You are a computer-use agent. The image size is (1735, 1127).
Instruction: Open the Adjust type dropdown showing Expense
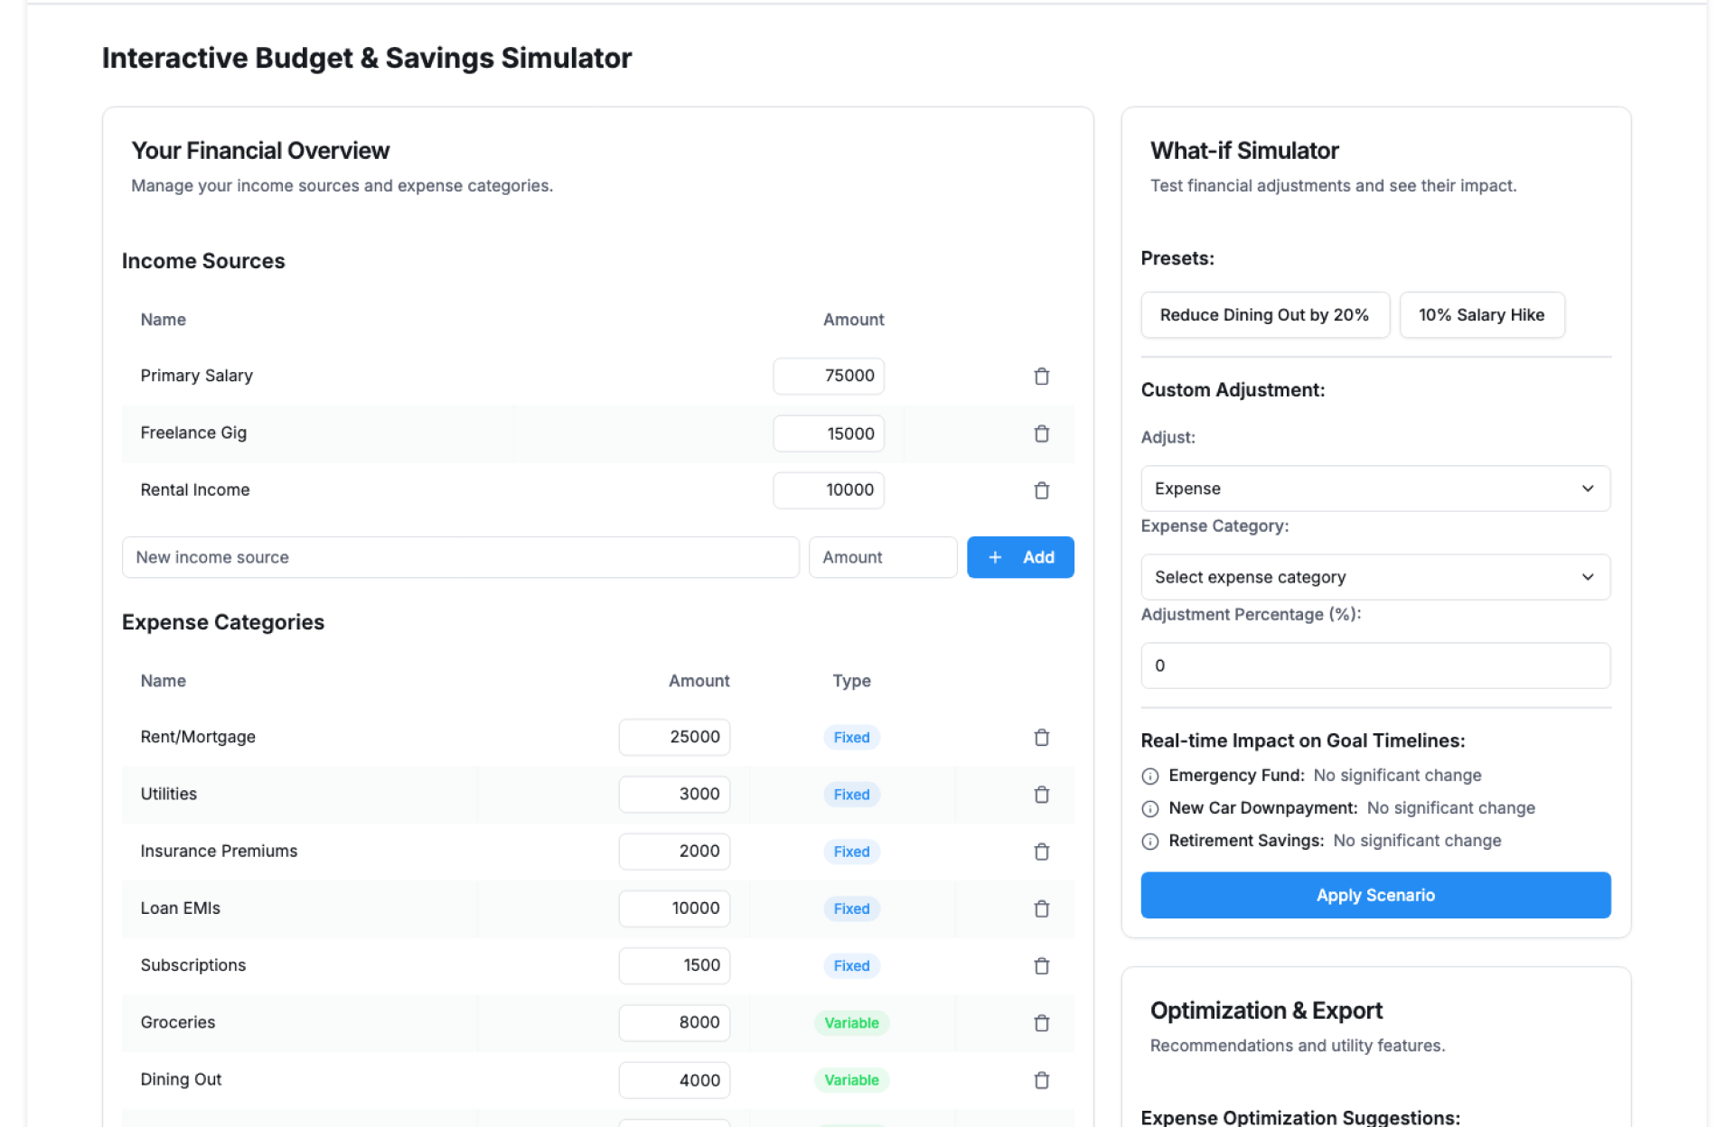(1374, 489)
